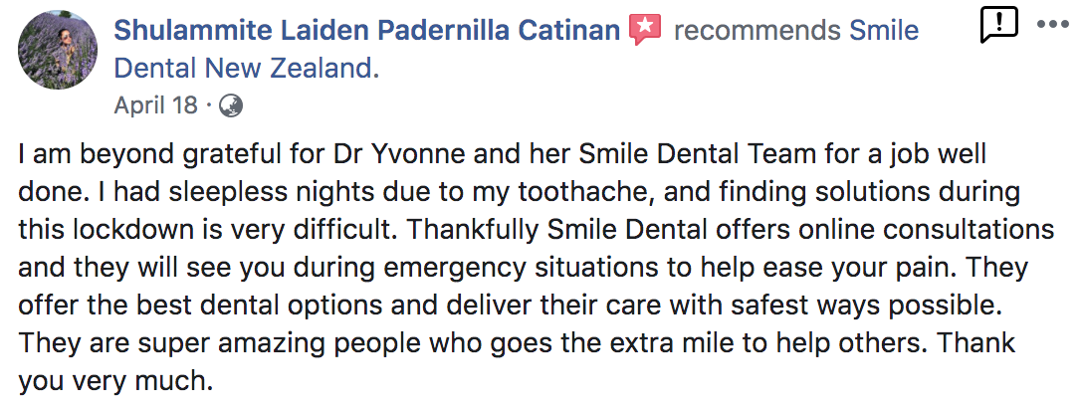
Task: Report the review via exclamation bubble icon
Action: 998,24
